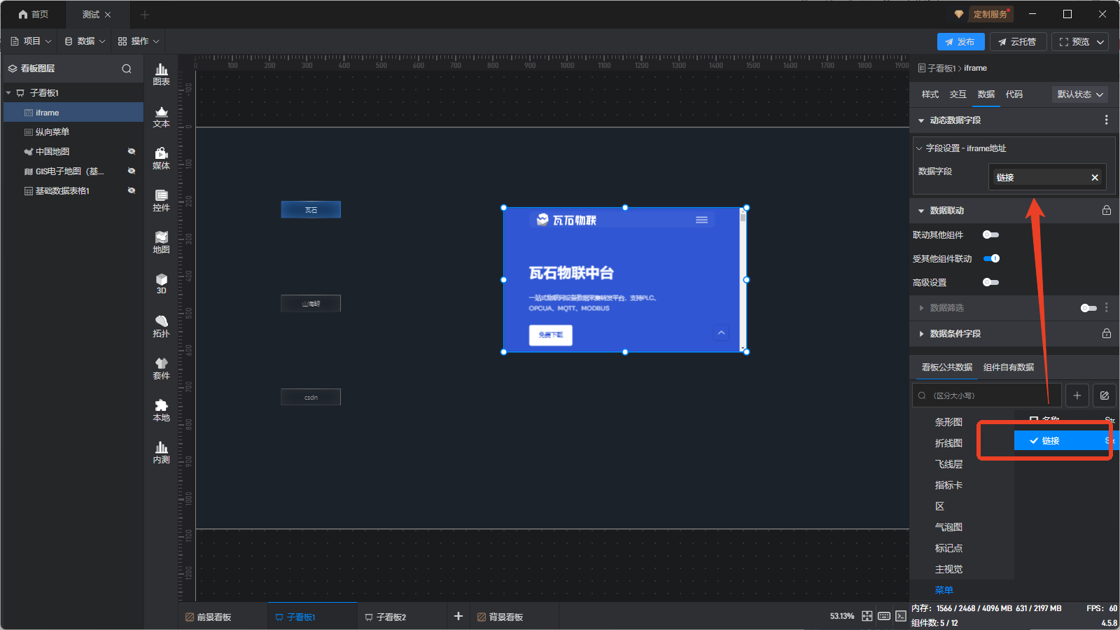Click the data search input field
The image size is (1120, 630).
[x=987, y=395]
